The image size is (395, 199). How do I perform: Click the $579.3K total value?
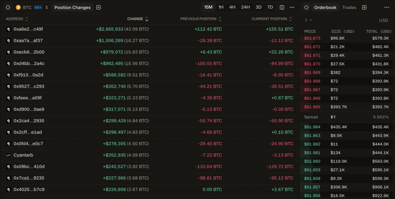click(380, 38)
